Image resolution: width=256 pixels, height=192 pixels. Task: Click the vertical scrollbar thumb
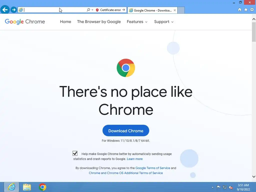254,32
